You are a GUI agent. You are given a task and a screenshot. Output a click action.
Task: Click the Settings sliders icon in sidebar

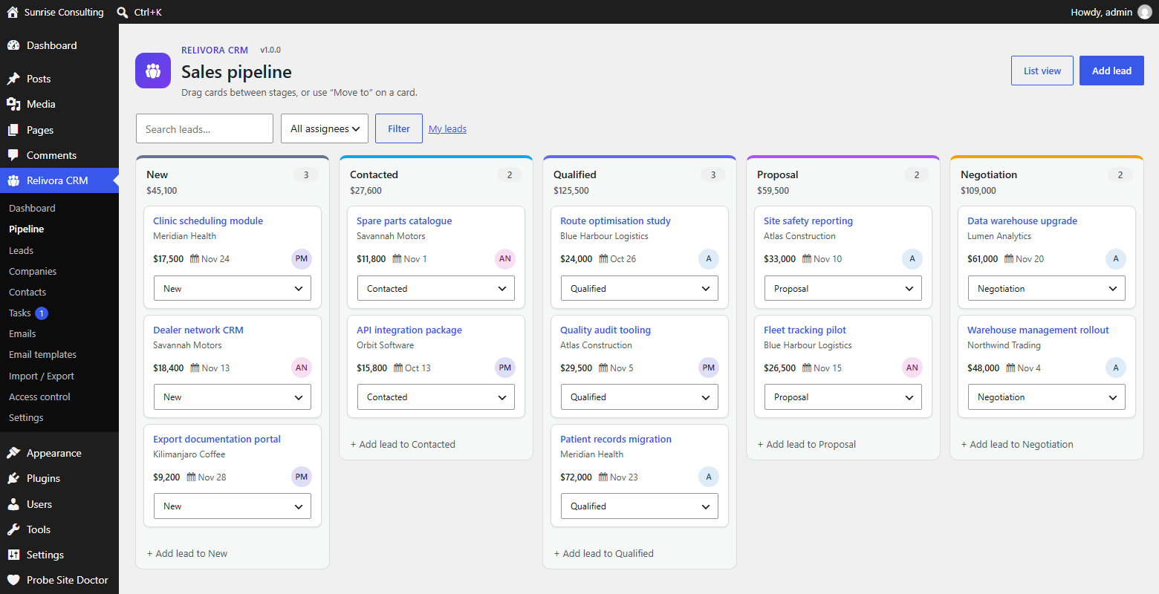(x=13, y=555)
